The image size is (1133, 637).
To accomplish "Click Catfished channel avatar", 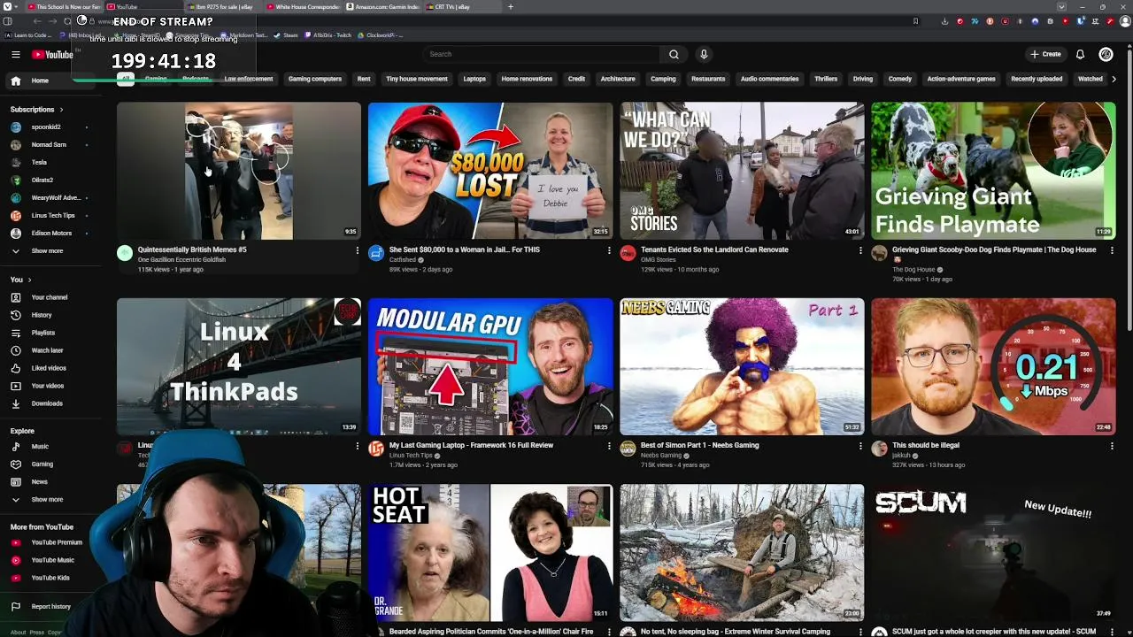I will [x=376, y=254].
